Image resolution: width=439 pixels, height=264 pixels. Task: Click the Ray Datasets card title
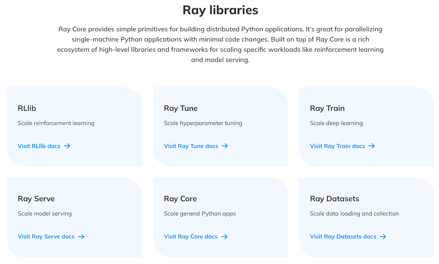(x=335, y=199)
